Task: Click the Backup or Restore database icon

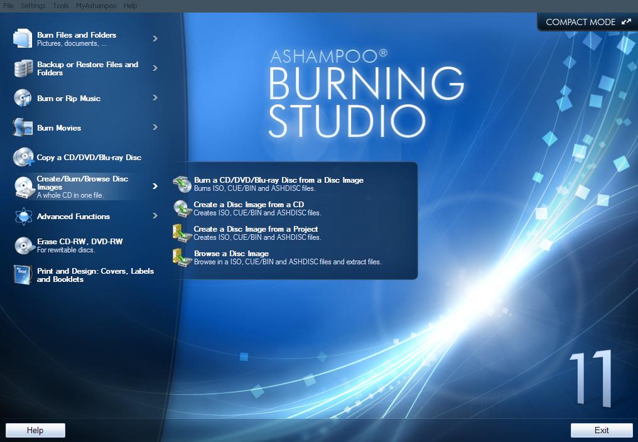Action: 23,68
